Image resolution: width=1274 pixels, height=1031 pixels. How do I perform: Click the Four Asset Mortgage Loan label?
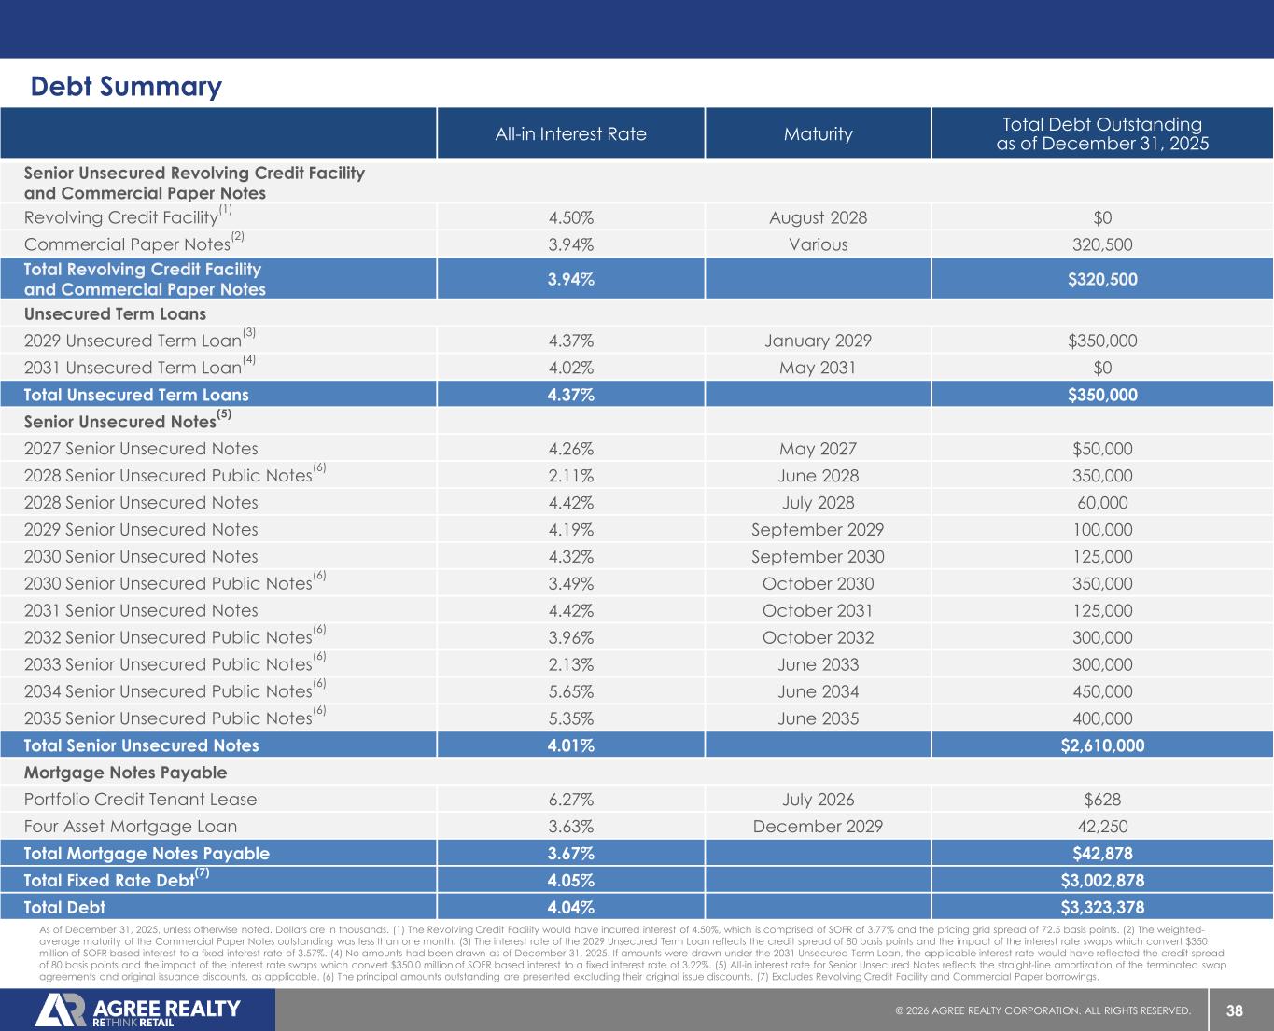click(x=131, y=827)
